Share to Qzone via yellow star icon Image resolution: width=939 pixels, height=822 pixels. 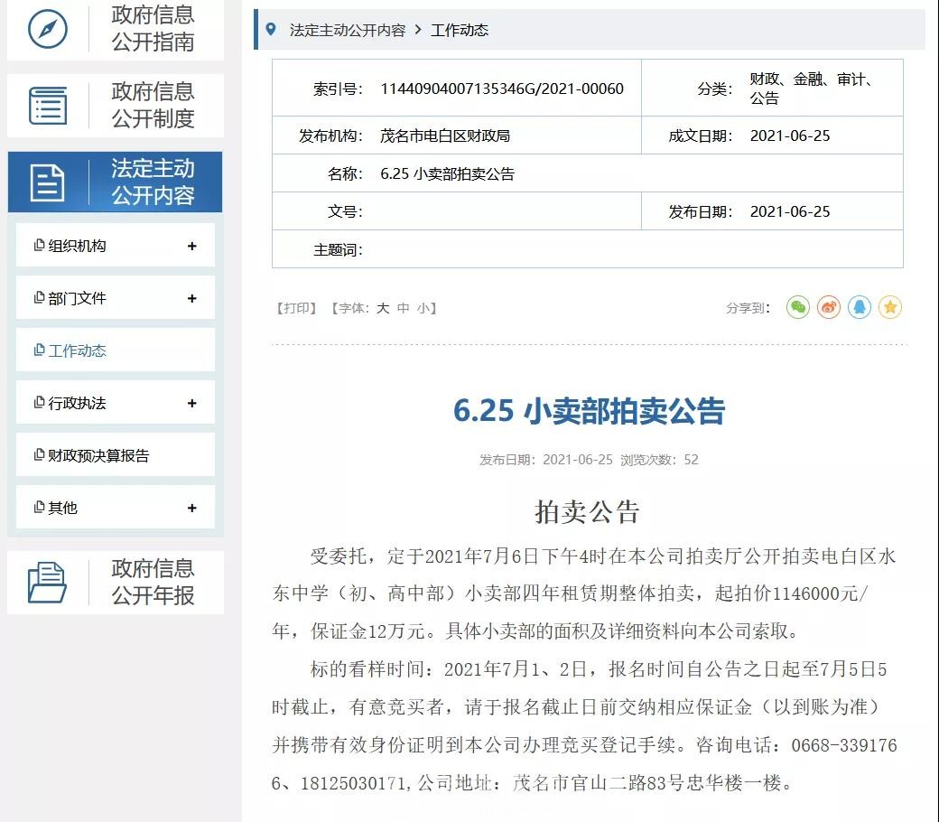pyautogui.click(x=890, y=307)
